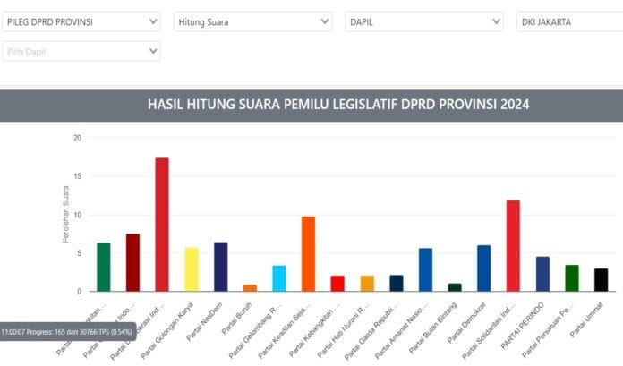Open the DKI JAKARTA province dropdown
The height and width of the screenshot is (366, 623).
pyautogui.click(x=569, y=21)
